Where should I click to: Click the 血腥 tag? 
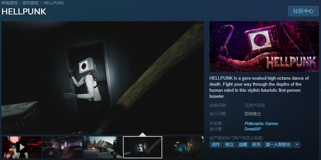(243, 145)
